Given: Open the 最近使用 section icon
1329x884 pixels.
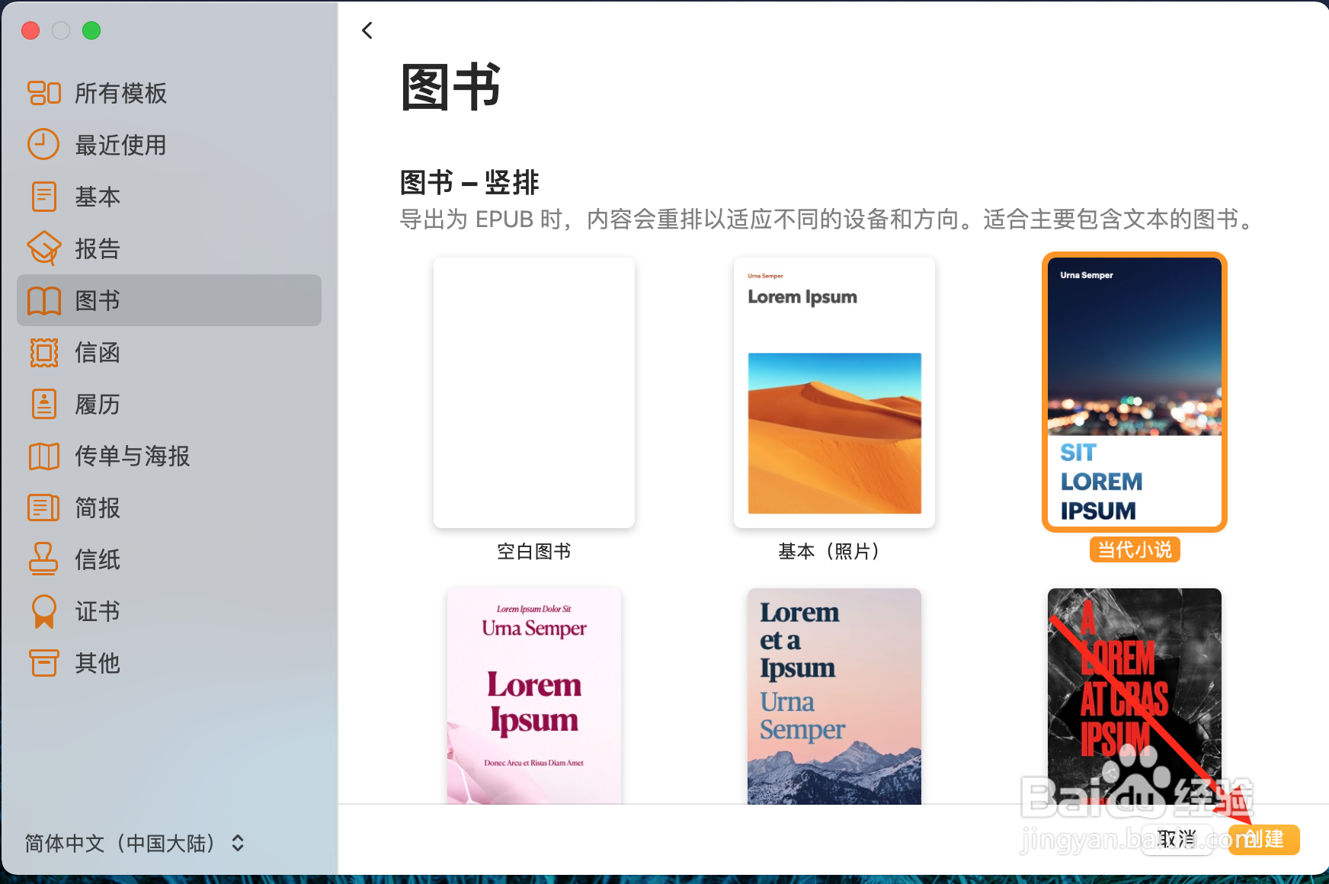Looking at the screenshot, I should (43, 145).
